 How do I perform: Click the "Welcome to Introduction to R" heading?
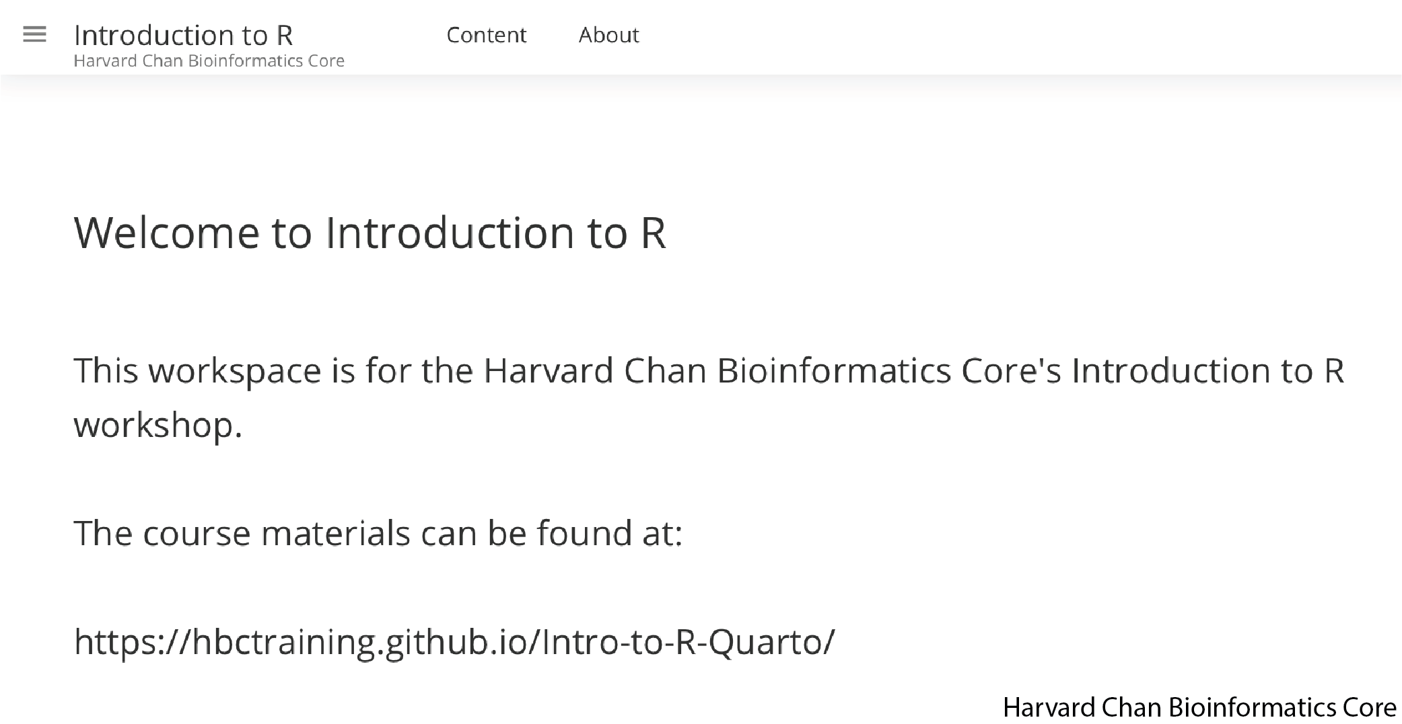point(370,233)
